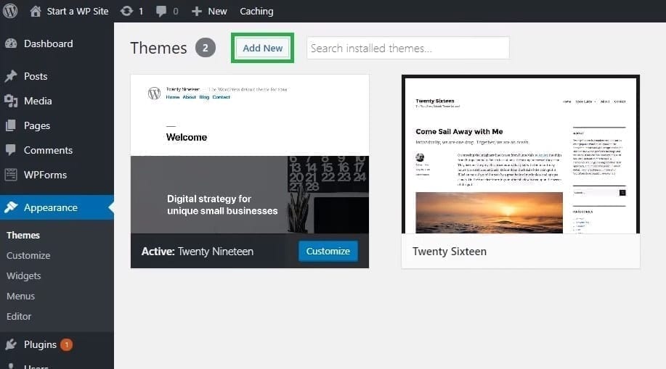Click the home icon in admin bar
Viewport: 666px width, 369px height.
click(36, 11)
